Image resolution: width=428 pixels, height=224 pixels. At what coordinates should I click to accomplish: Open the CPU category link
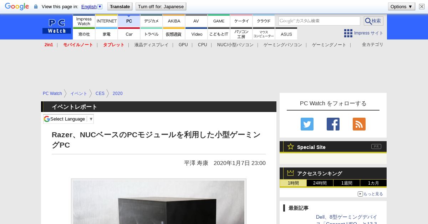pyautogui.click(x=203, y=45)
